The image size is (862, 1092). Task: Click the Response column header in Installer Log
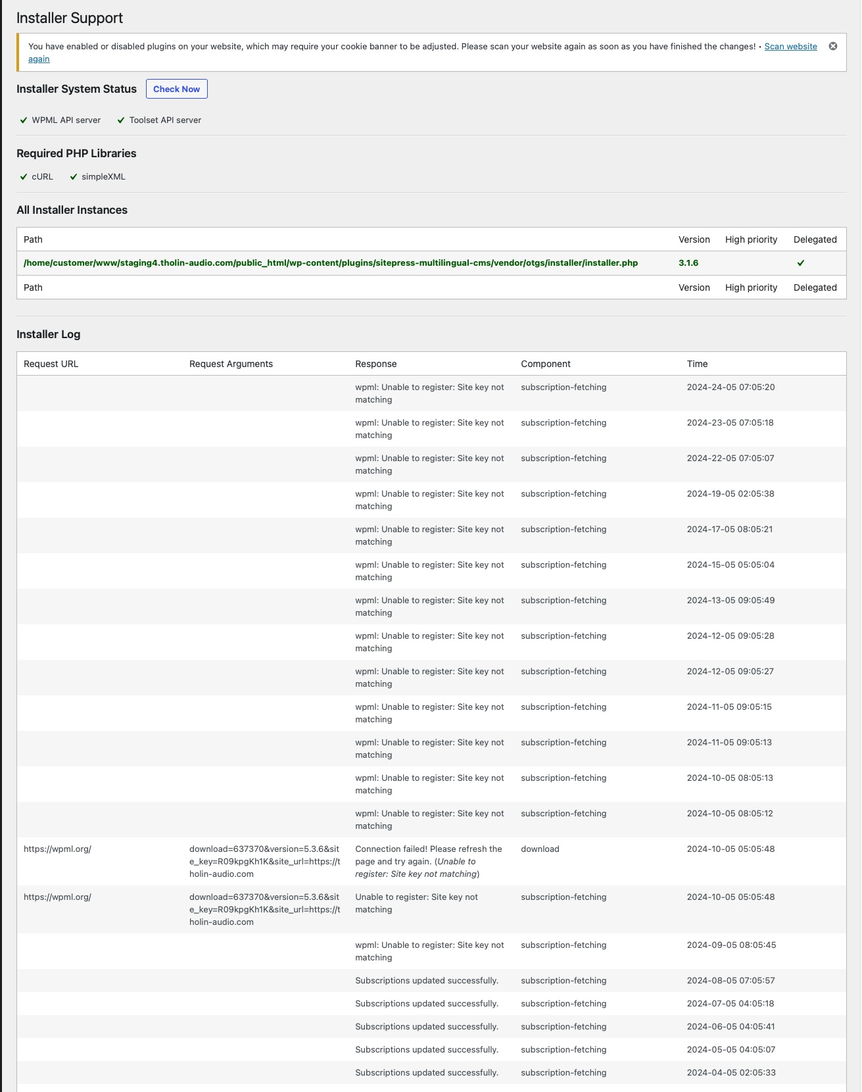[375, 364]
